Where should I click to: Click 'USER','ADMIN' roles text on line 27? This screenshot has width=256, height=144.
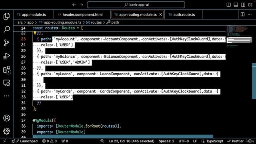coord(73,62)
